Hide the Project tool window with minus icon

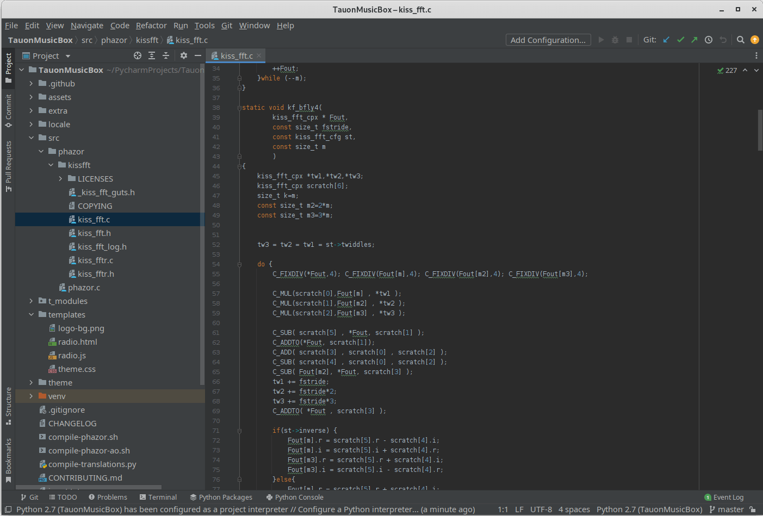[x=198, y=55]
